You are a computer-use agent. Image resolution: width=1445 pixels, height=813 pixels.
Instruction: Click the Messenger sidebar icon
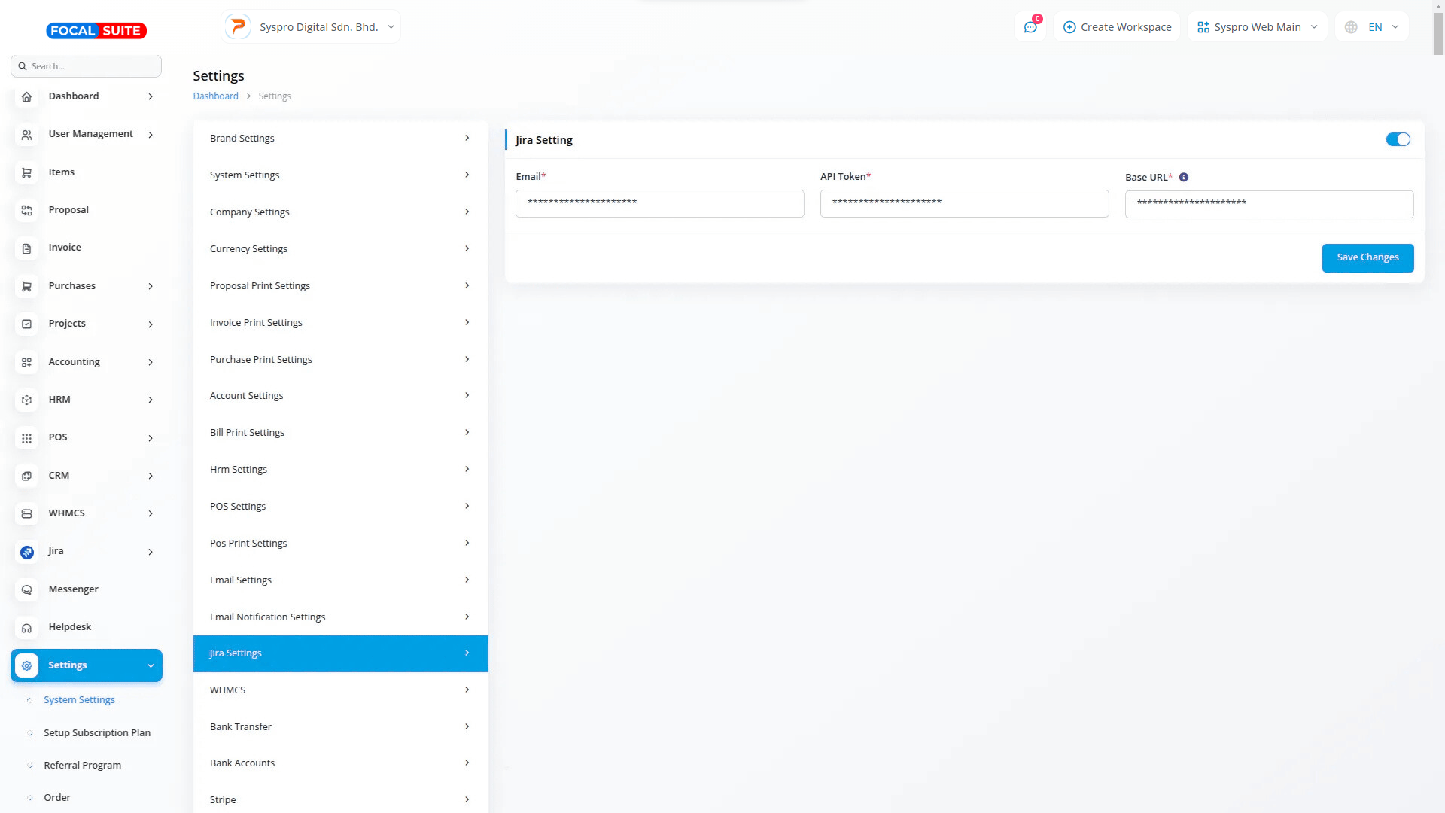(x=27, y=589)
